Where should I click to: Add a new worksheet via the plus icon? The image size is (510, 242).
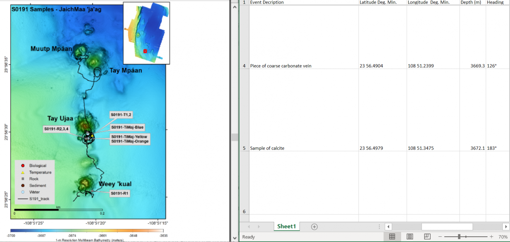[x=313, y=226]
